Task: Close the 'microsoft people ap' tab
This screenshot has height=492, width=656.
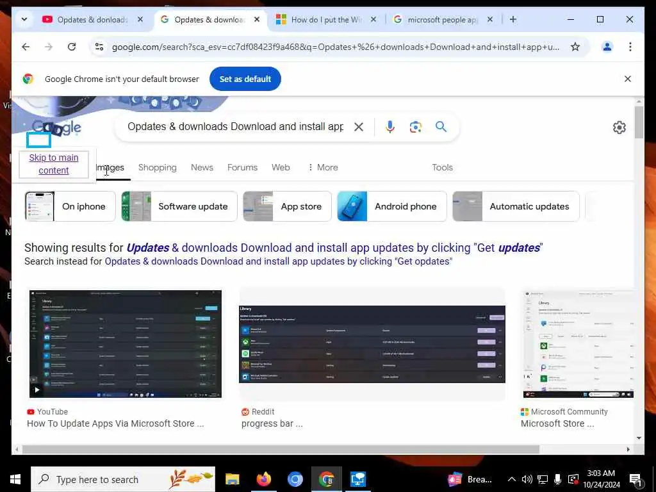Action: click(490, 19)
